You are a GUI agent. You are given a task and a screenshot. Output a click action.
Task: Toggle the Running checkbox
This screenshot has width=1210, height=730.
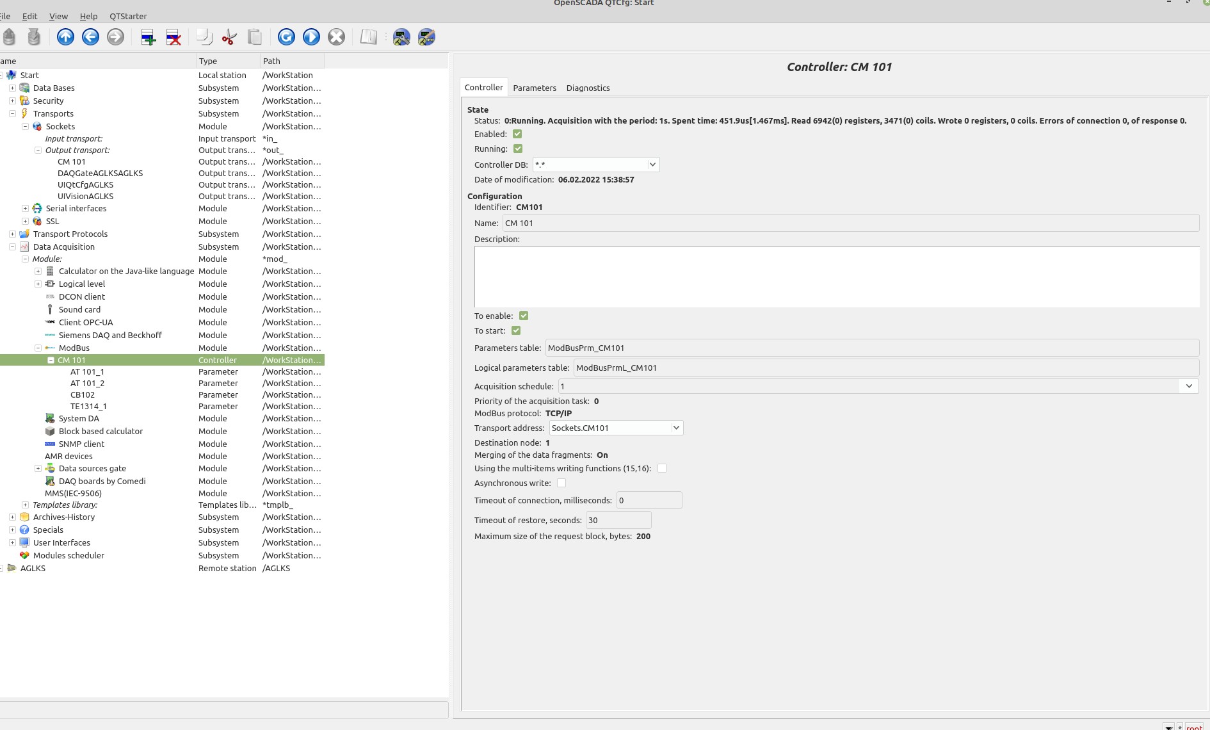click(x=518, y=149)
